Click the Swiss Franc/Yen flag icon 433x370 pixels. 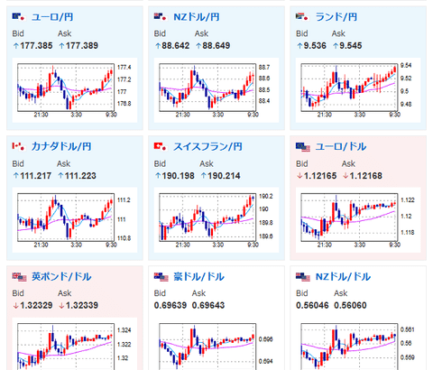(160, 146)
